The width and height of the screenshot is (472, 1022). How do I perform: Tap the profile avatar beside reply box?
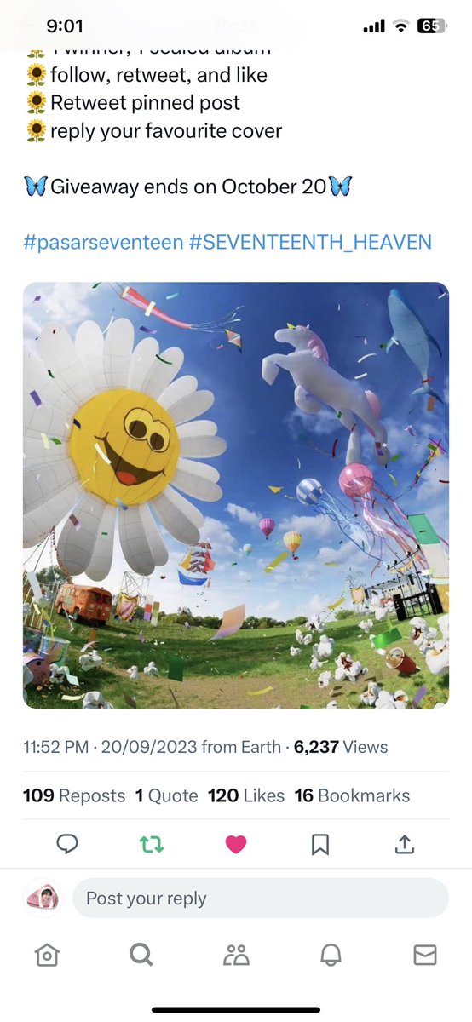coord(43,899)
